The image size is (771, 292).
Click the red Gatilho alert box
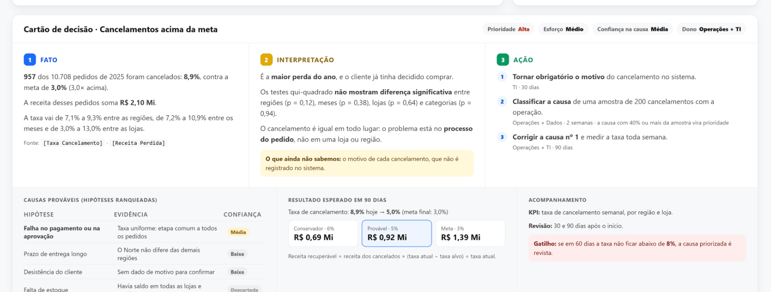click(637, 248)
